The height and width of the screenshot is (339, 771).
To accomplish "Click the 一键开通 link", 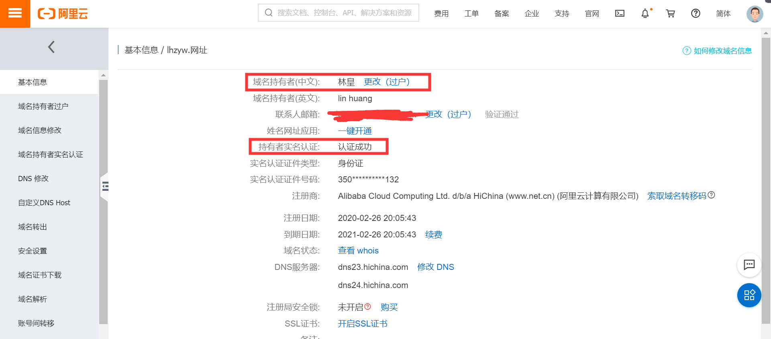I will [355, 131].
